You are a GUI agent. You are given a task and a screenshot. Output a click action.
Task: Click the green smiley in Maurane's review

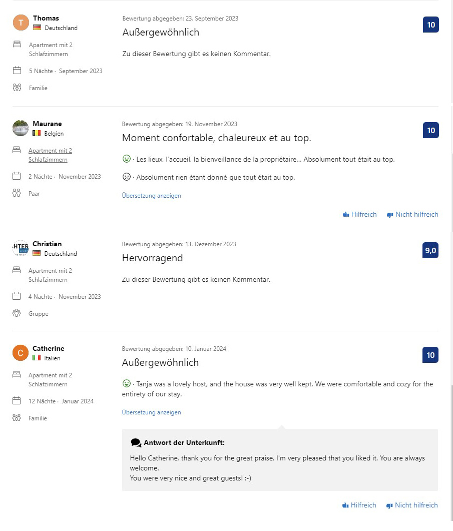coord(126,159)
